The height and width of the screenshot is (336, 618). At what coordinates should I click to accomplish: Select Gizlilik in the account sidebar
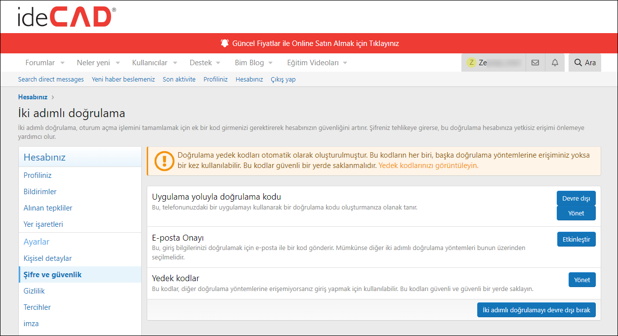(x=34, y=291)
